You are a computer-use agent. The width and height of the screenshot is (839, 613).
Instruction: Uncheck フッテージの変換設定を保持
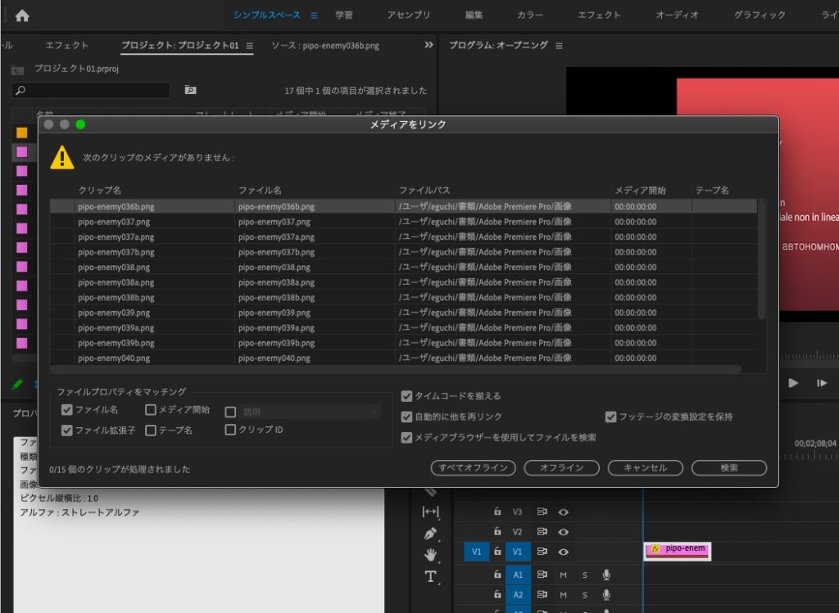point(610,417)
